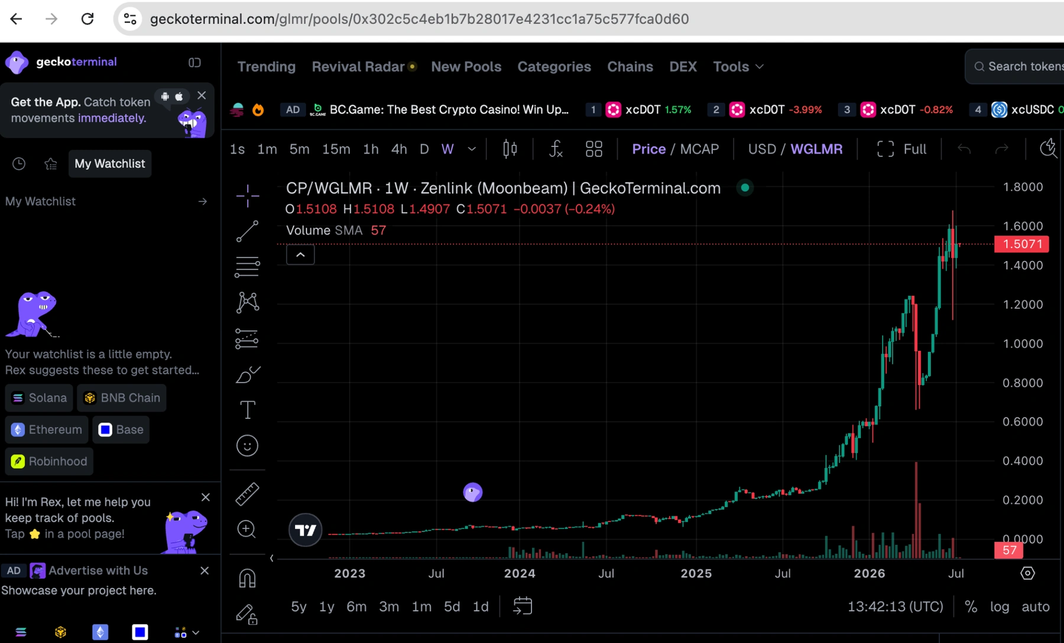This screenshot has height=643, width=1064.
Task: Click the My Watchlist tab button
Action: point(109,164)
